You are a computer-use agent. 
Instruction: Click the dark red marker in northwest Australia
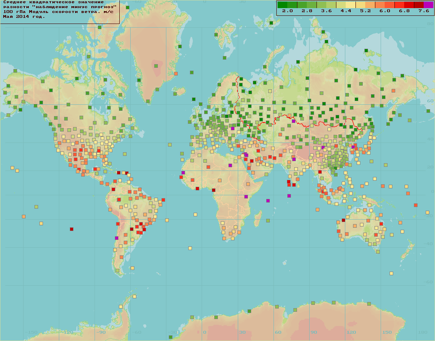pyautogui.click(x=343, y=220)
